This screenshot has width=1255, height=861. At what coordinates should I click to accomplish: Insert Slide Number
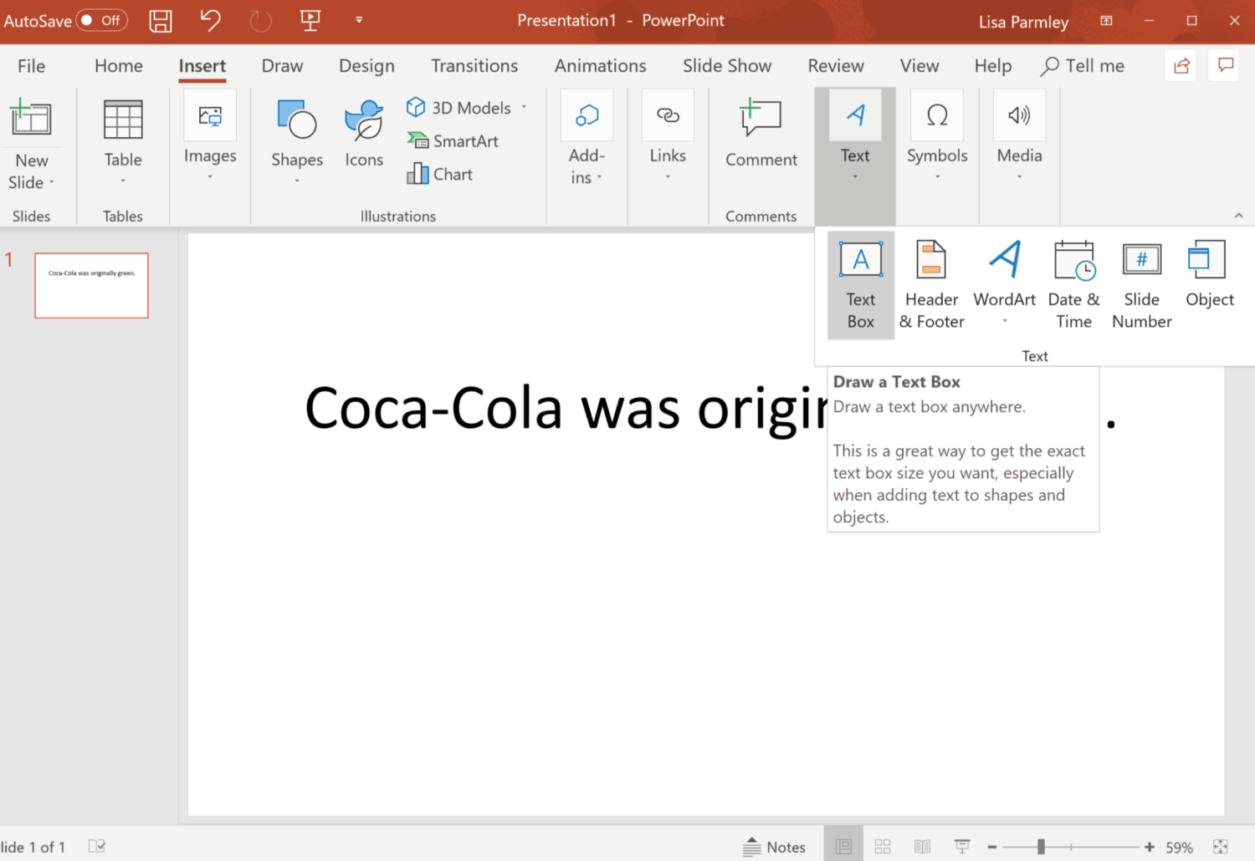[x=1142, y=285]
